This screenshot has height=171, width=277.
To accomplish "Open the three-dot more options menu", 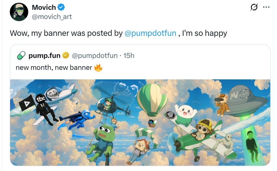I will (x=266, y=7).
